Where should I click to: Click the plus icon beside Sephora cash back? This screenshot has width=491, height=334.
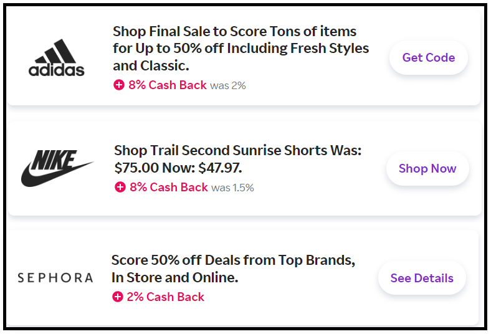[117, 297]
